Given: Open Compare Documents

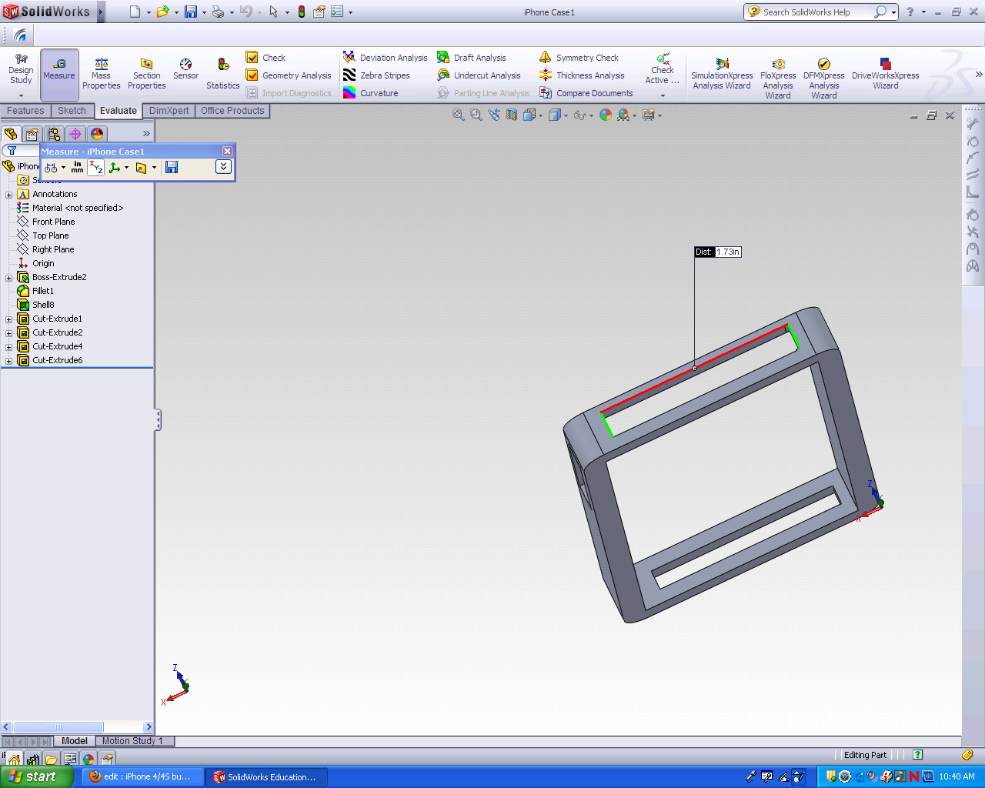Looking at the screenshot, I should pyautogui.click(x=586, y=93).
